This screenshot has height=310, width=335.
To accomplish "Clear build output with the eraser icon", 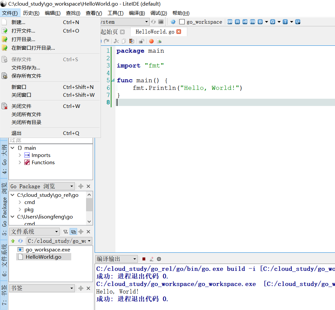I will (x=151, y=259).
